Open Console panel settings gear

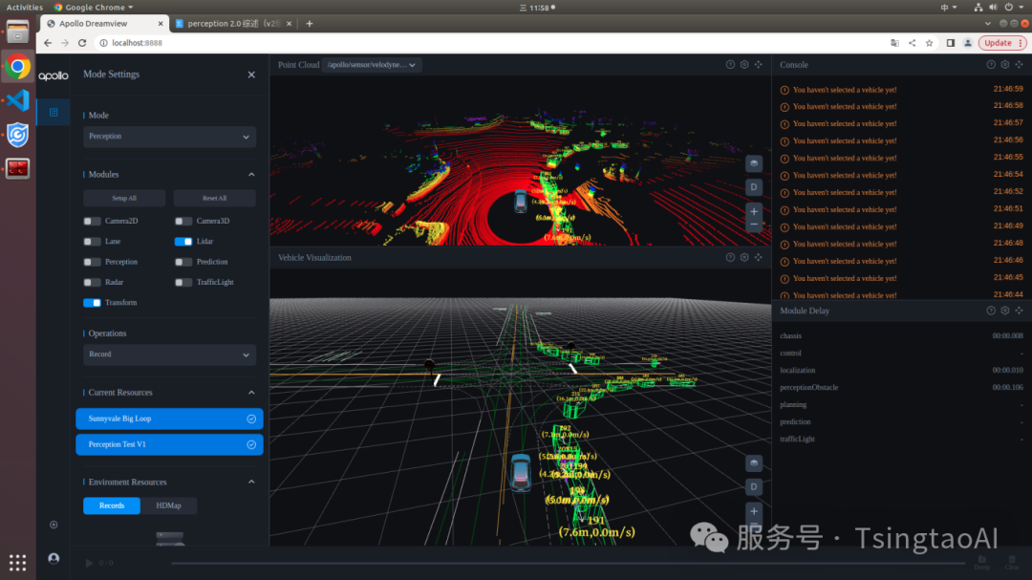point(1005,65)
